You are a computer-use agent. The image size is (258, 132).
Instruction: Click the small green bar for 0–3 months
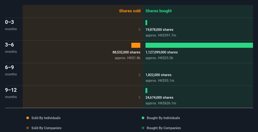pos(146,23)
